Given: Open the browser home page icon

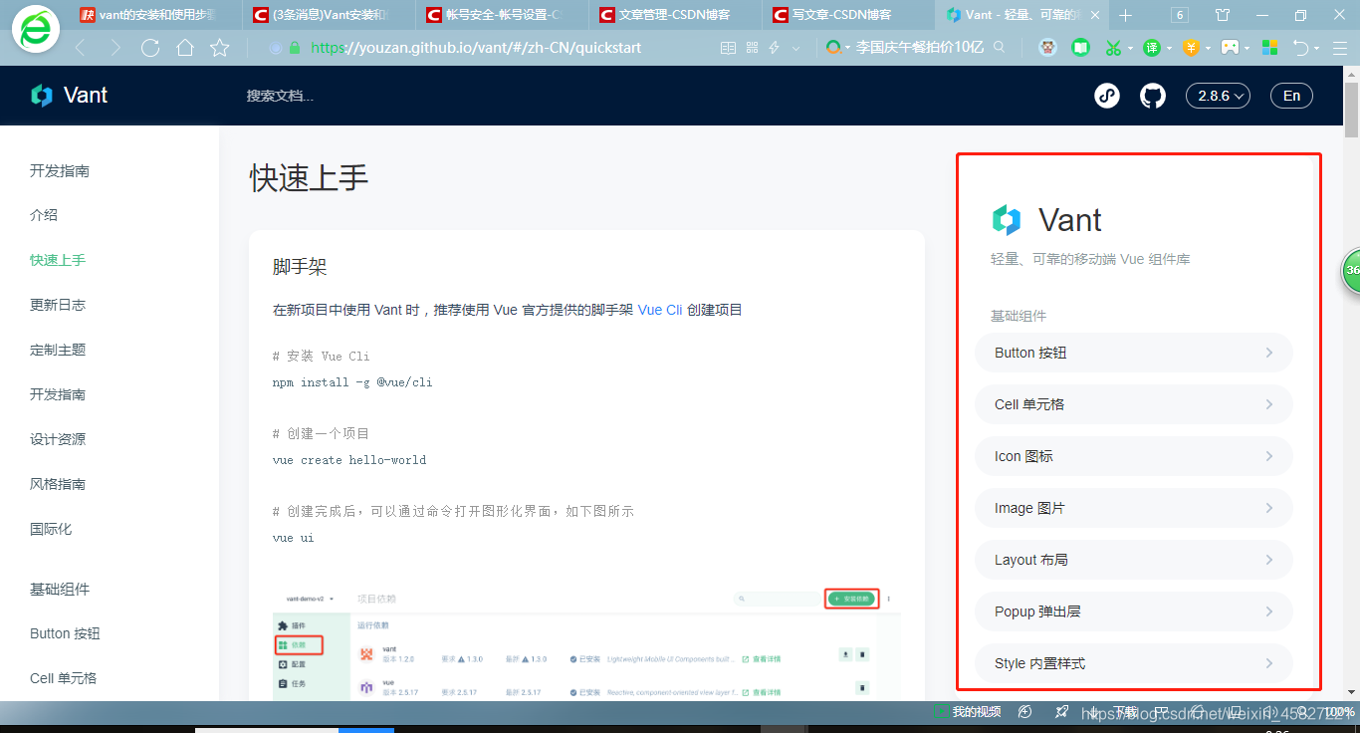Looking at the screenshot, I should (x=185, y=48).
